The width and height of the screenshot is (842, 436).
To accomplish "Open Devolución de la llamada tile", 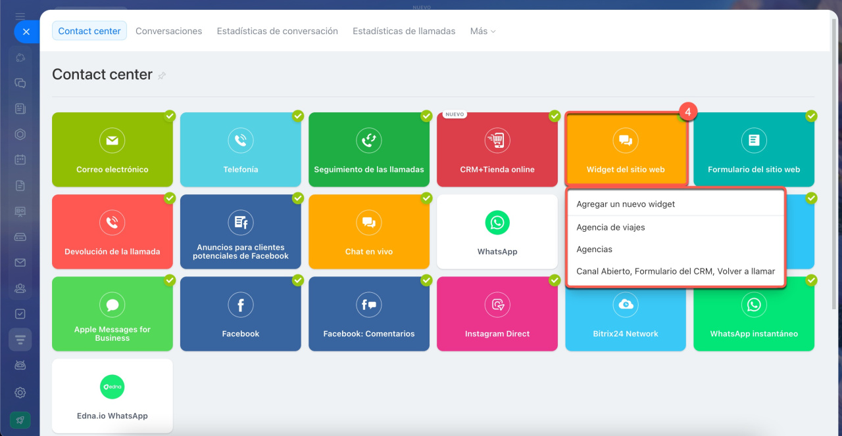I will (112, 232).
